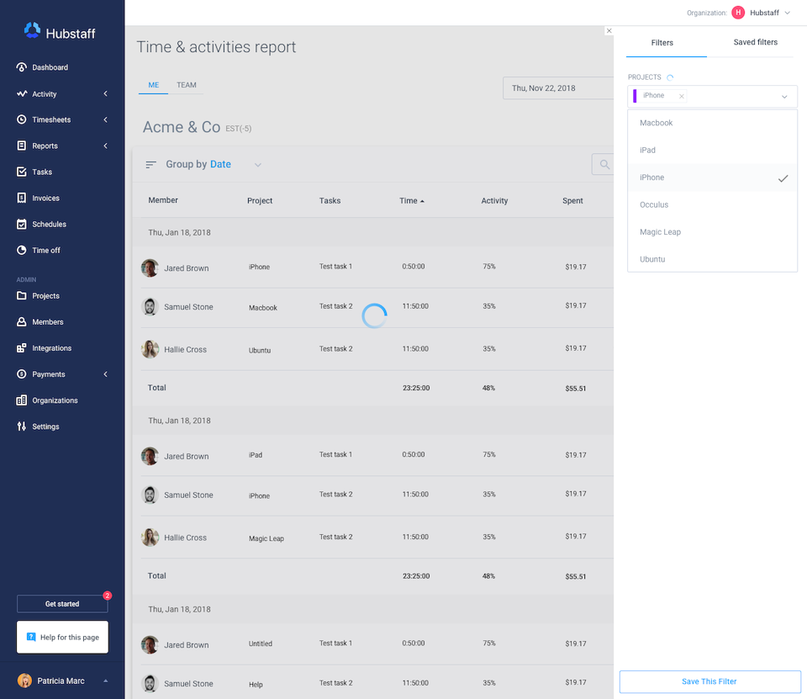The image size is (807, 699).
Task: Click the Get started notification badge
Action: 107,596
